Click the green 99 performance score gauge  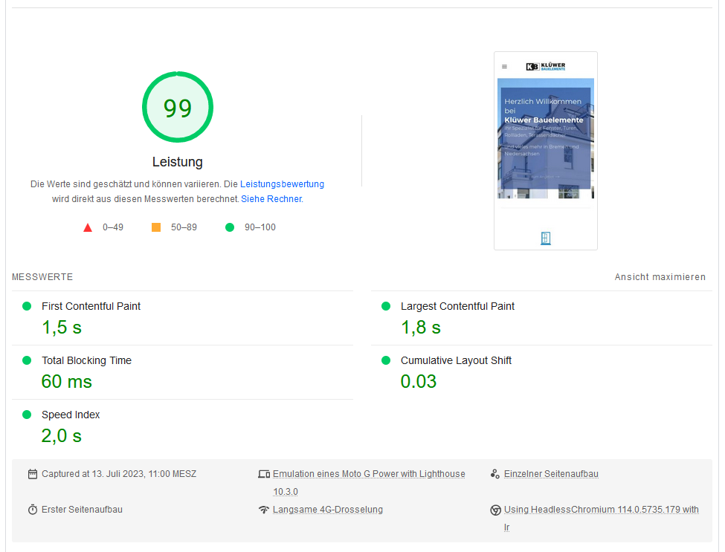[178, 107]
